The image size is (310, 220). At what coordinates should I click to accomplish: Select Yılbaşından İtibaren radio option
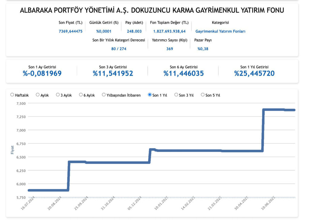click(x=104, y=95)
